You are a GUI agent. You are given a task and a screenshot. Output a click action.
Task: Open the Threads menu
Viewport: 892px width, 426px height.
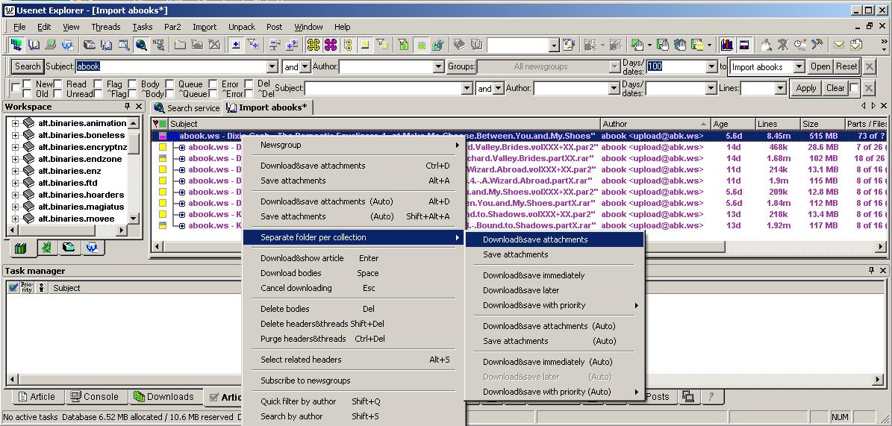click(x=105, y=27)
